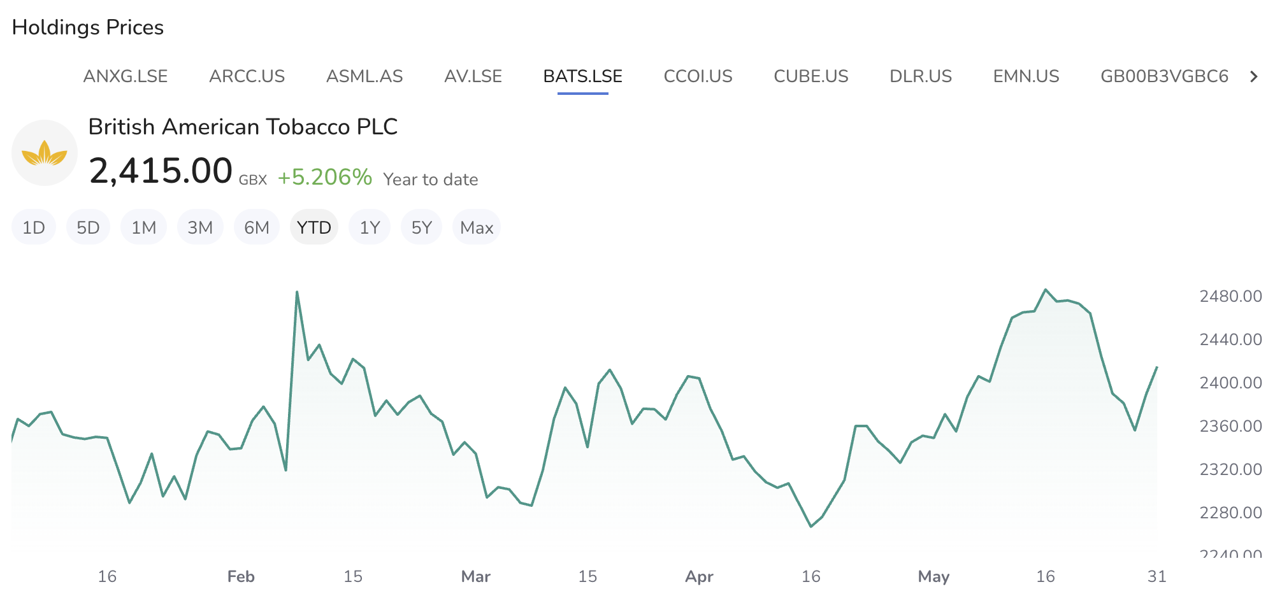Open the ASML.AS holdings tab
Image resolution: width=1282 pixels, height=596 pixels.
point(364,76)
